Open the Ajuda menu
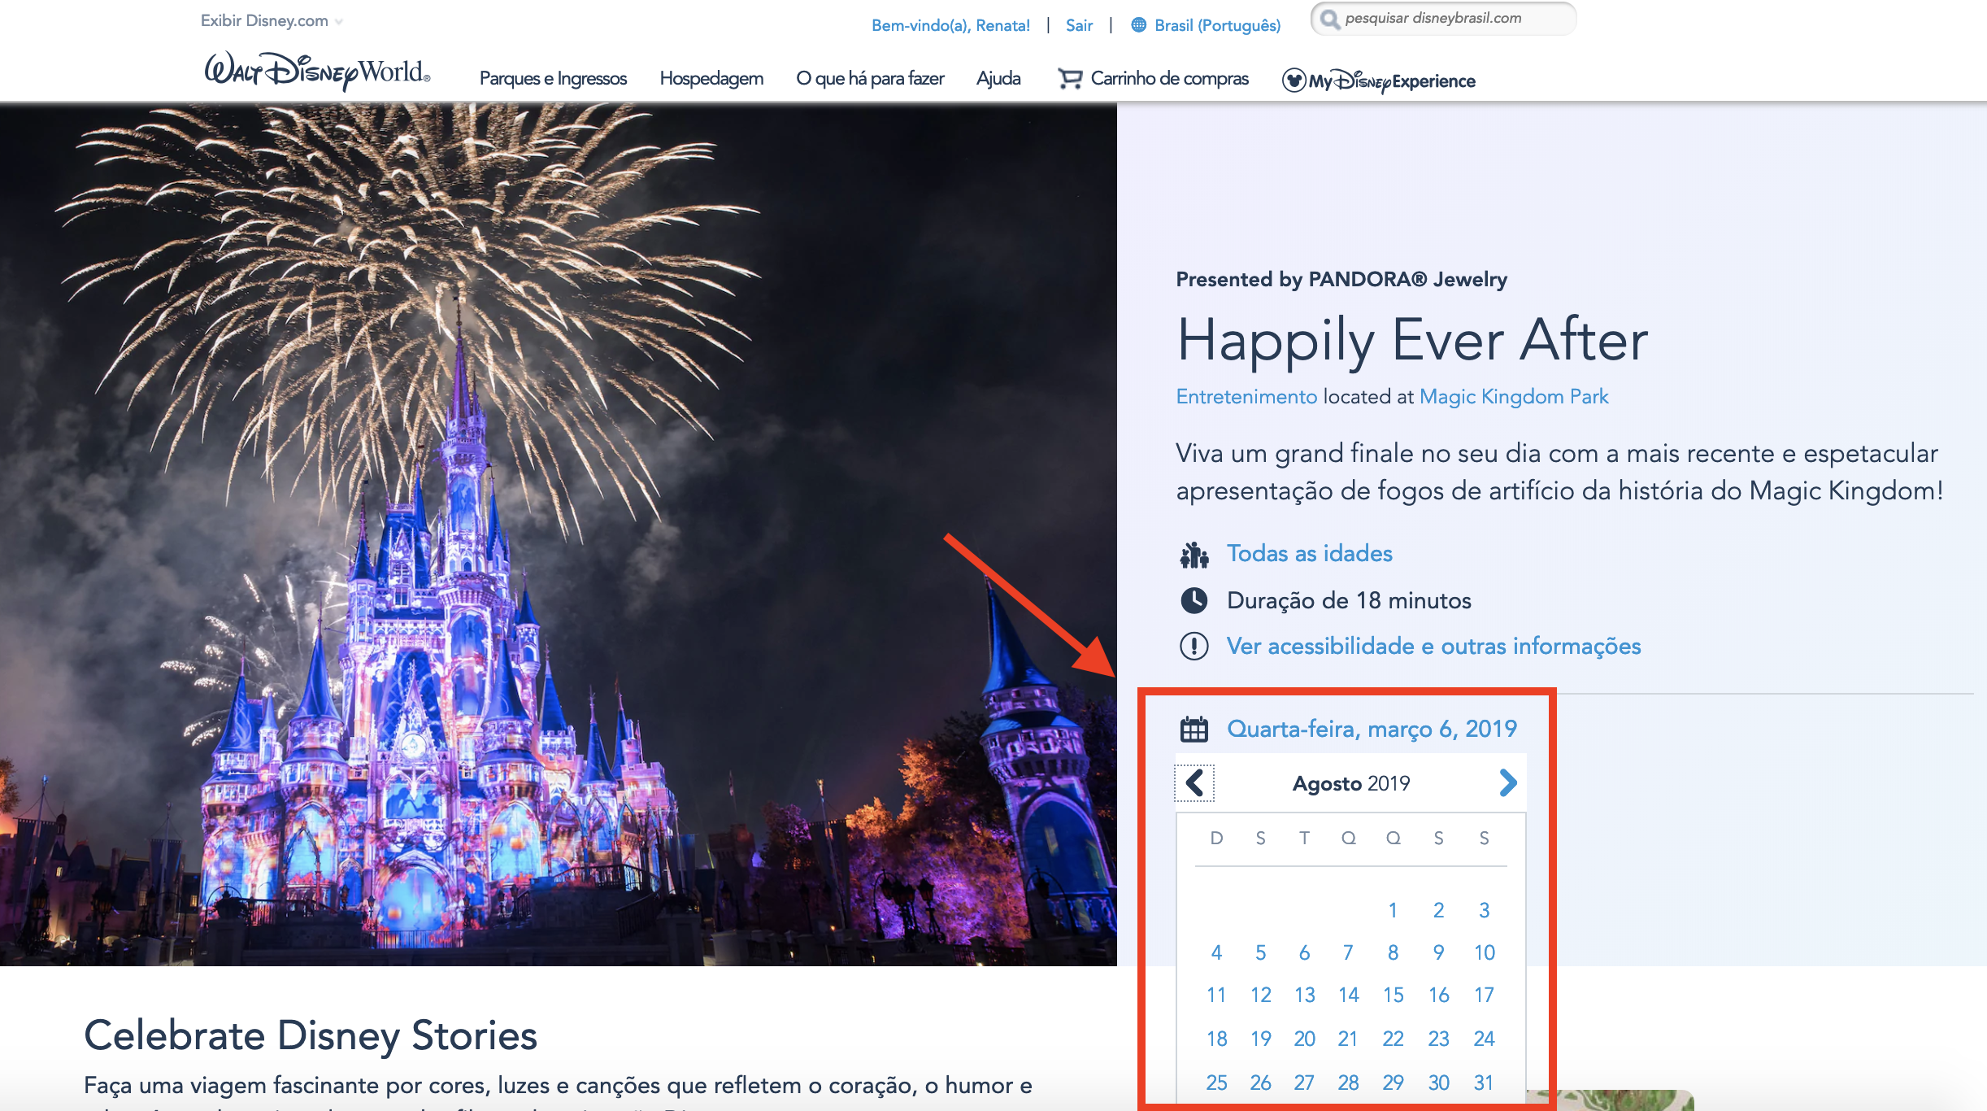The image size is (1987, 1111). click(998, 79)
